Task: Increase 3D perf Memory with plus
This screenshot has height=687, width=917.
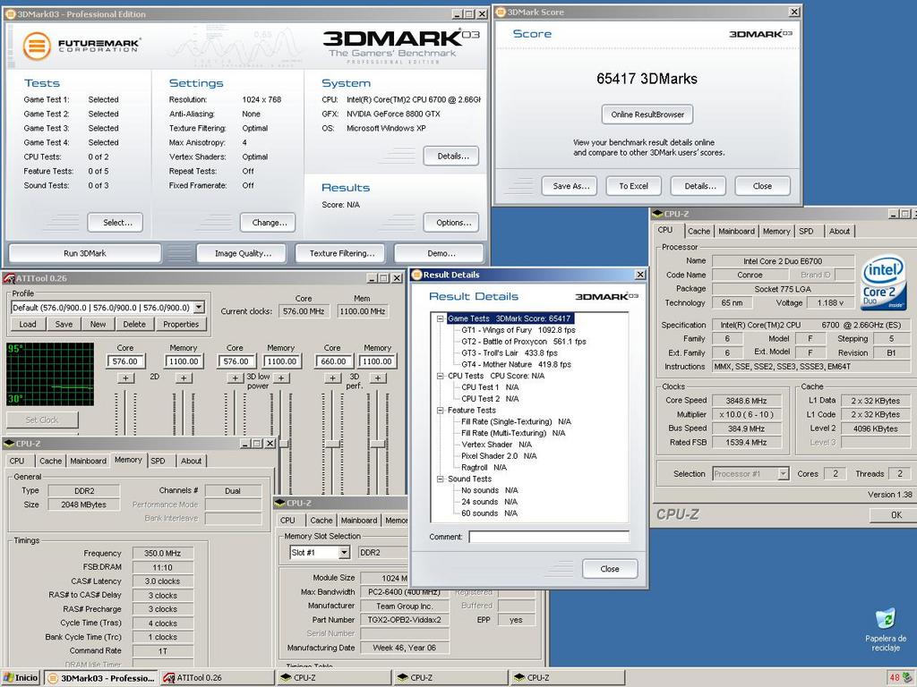Action: [x=378, y=378]
